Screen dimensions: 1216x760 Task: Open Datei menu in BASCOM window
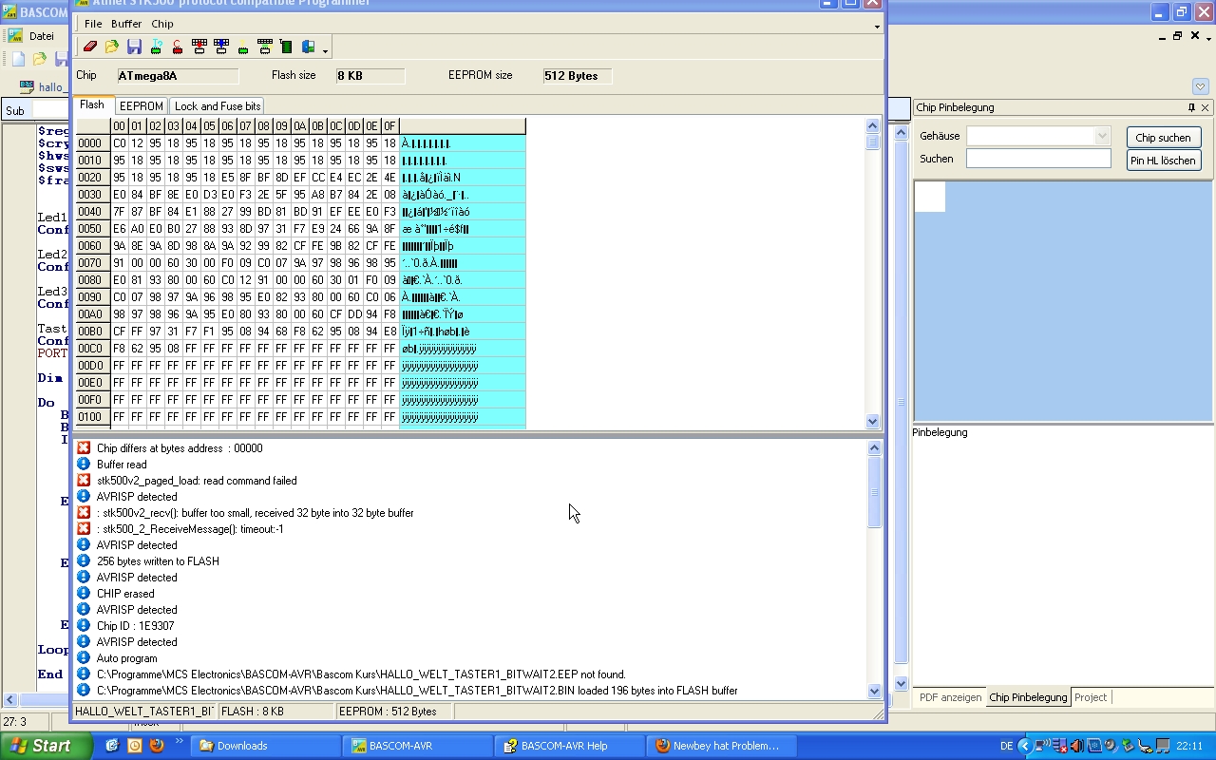click(42, 36)
